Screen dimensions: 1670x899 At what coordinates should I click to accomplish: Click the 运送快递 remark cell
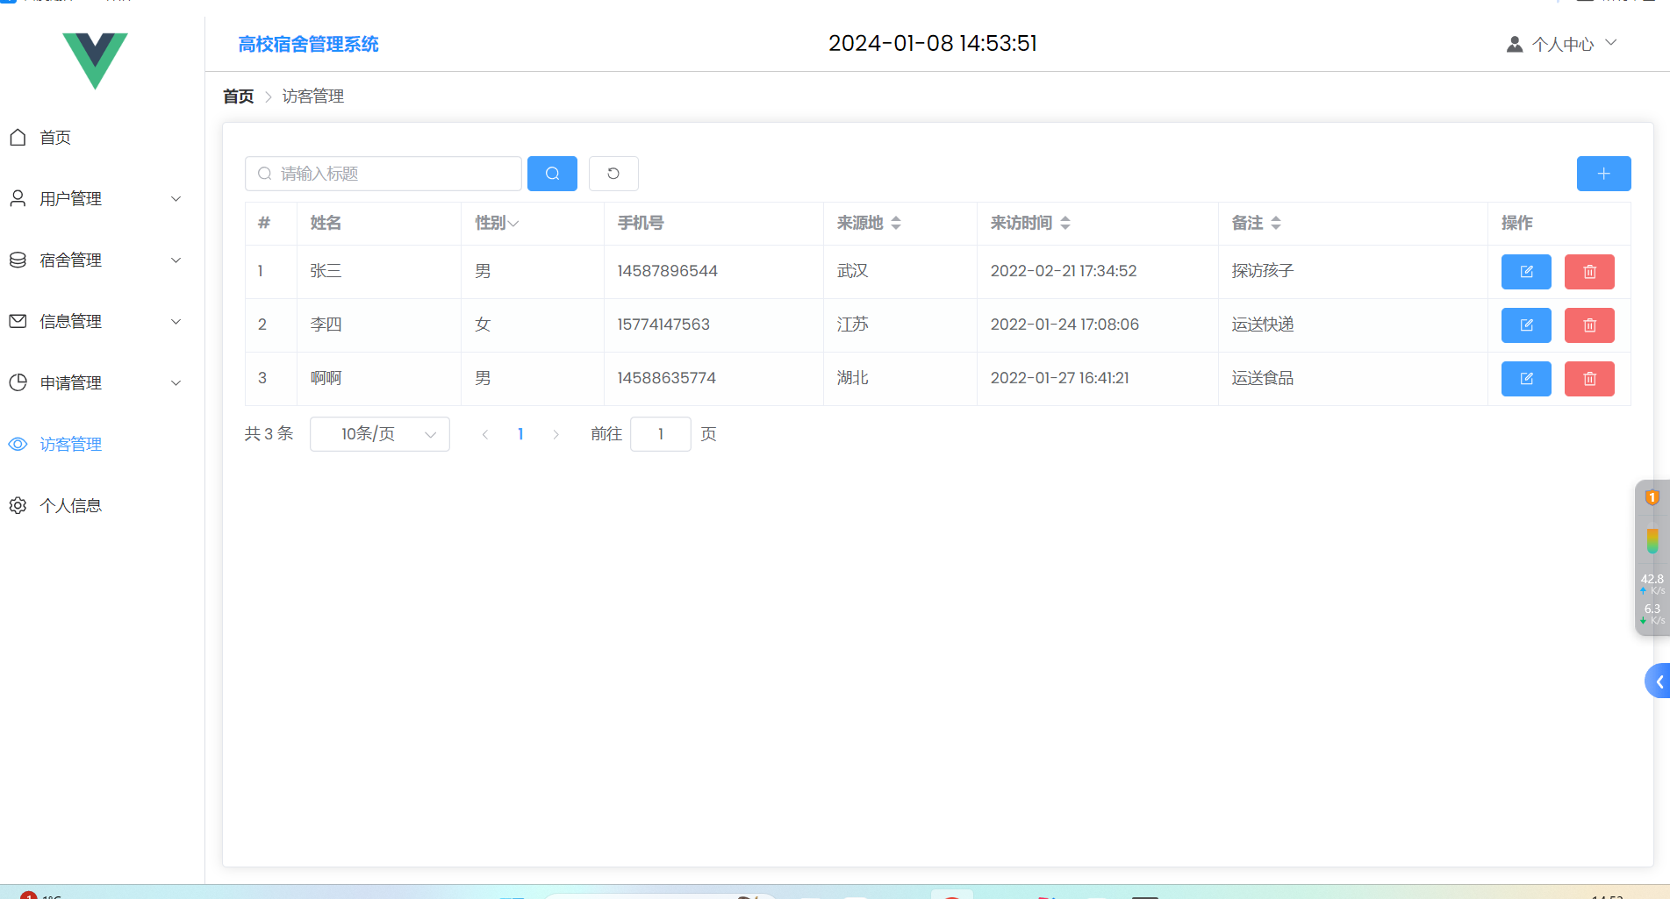click(1262, 325)
